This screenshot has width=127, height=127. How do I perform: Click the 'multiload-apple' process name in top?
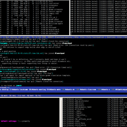(x=56, y=24)
